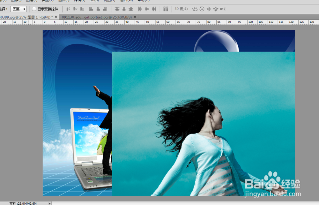Close the 091130_edu__girl_portrait.jpg tab

(135, 17)
